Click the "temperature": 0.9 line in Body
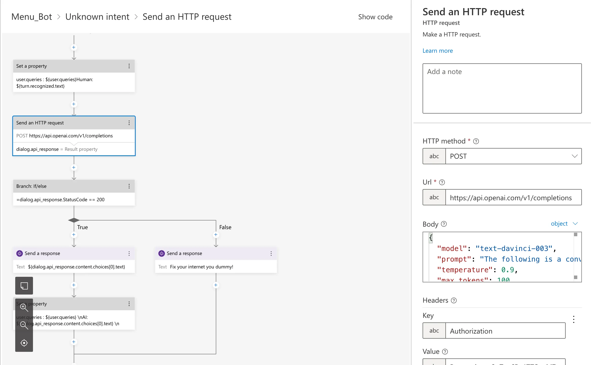 tap(477, 270)
